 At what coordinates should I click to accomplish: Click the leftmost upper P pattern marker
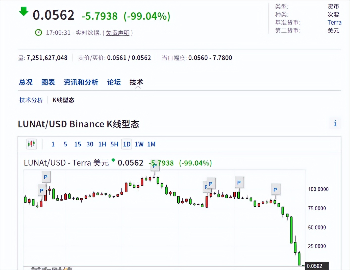(45, 177)
